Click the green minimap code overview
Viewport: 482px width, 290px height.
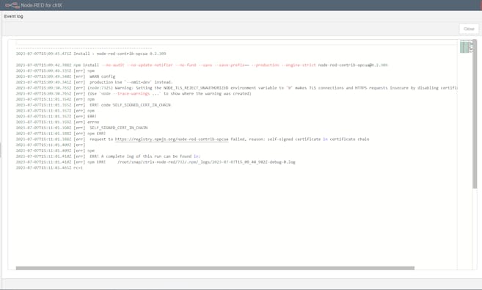pos(465,47)
